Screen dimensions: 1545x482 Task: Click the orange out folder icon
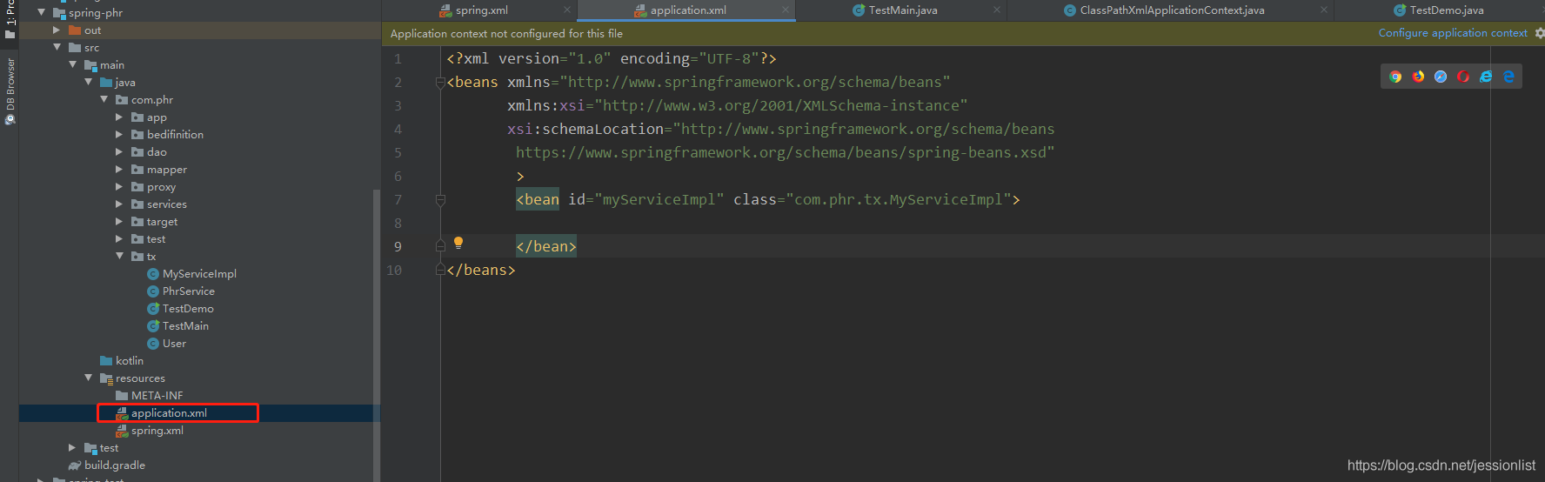[x=75, y=30]
